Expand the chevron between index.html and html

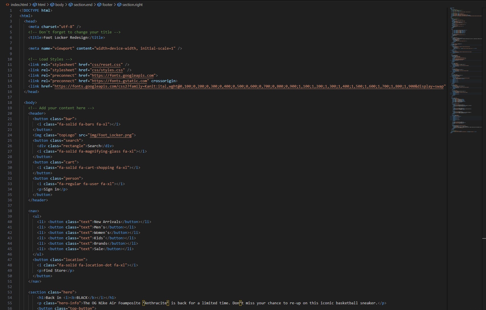30,5
